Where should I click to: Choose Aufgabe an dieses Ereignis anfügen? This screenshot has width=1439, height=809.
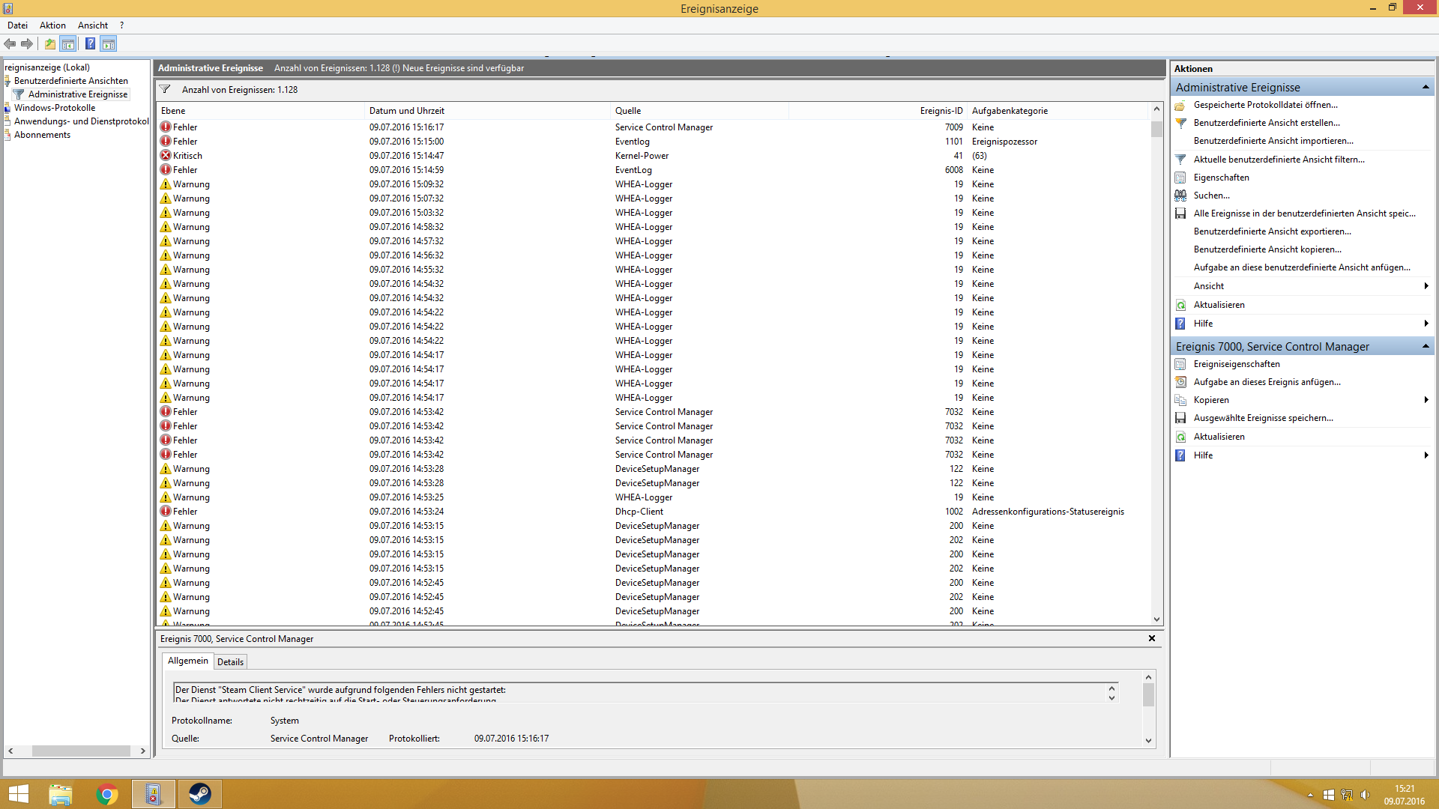[x=1267, y=382]
